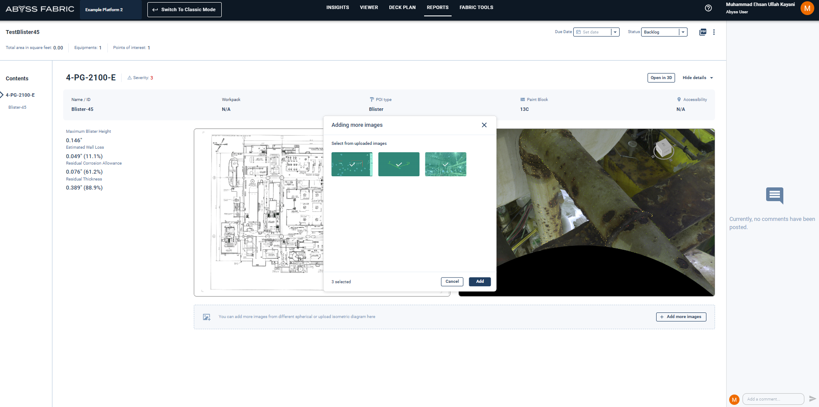
Task: Open the user avatar M in header
Action: (807, 8)
